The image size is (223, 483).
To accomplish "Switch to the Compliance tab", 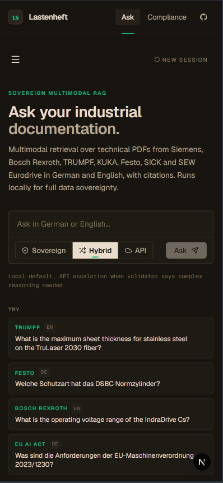I will pyautogui.click(x=167, y=17).
